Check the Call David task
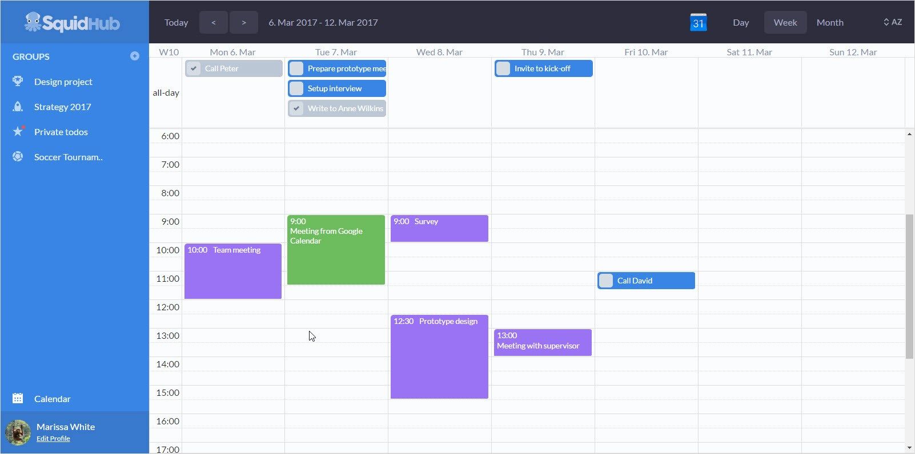915x454 pixels. pyautogui.click(x=606, y=281)
